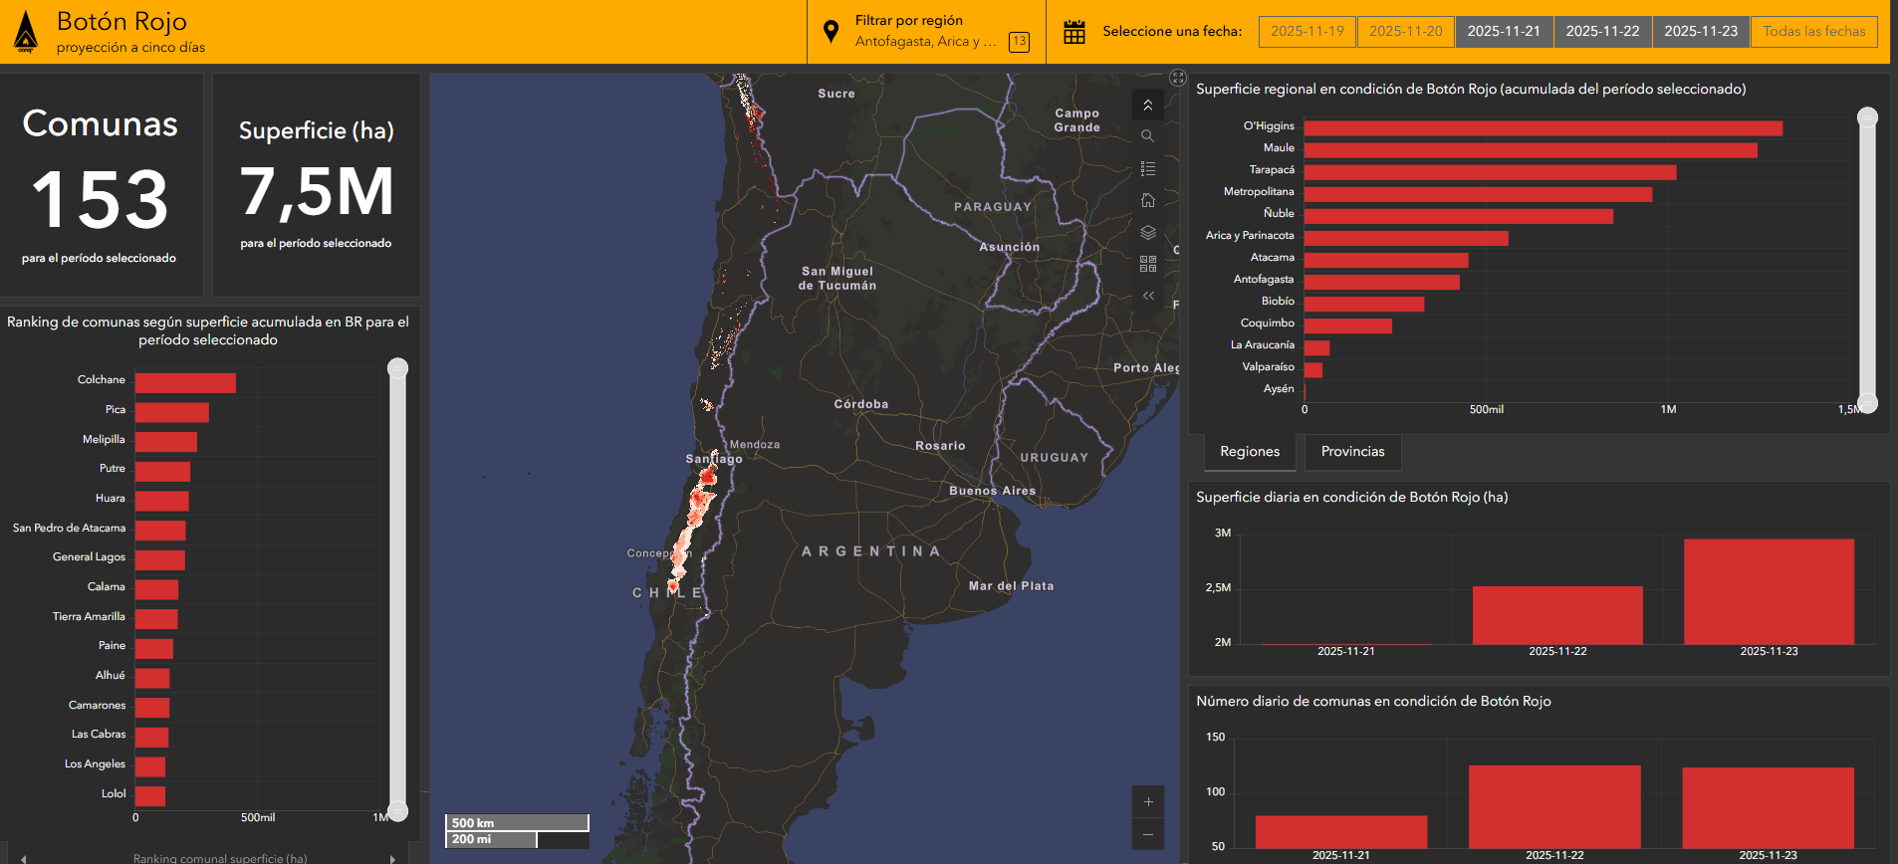Viewport: 1898px width, 864px height.
Task: Click 2025-11-21 bar in comunas count chart
Action: click(1341, 832)
